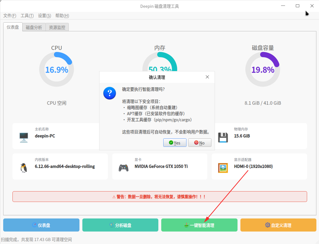Click the text NVIDIA GeForce GTX 1050 Ti

pyautogui.click(x=161, y=167)
